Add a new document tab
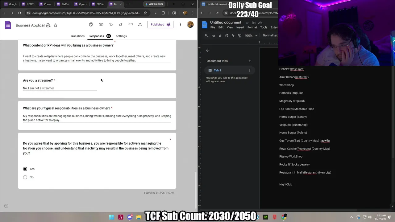This screenshot has width=395, height=222. tap(250, 61)
